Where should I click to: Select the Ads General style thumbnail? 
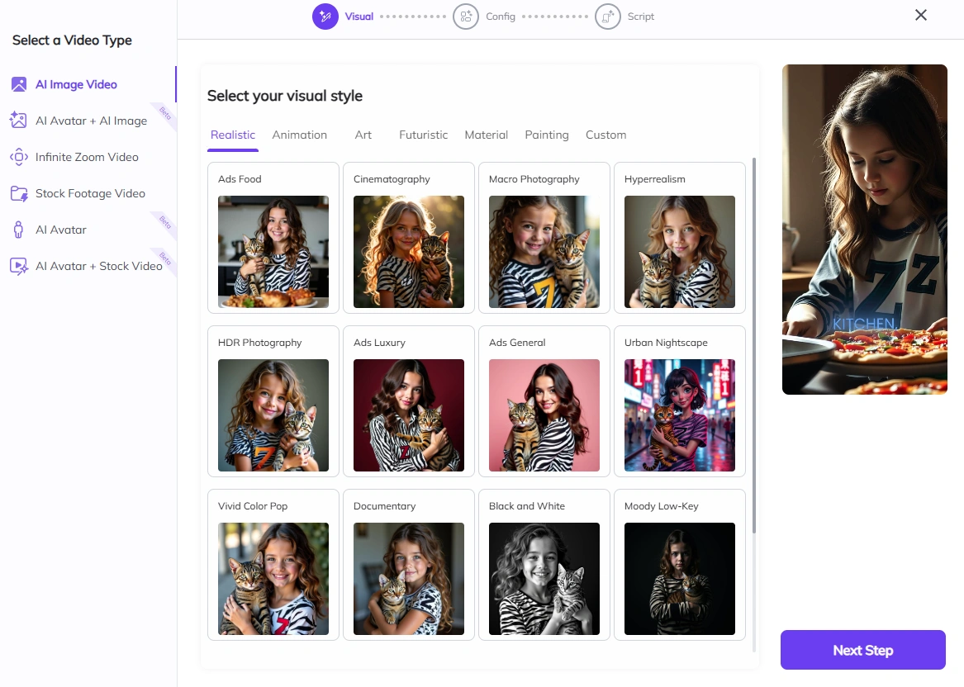coord(544,415)
